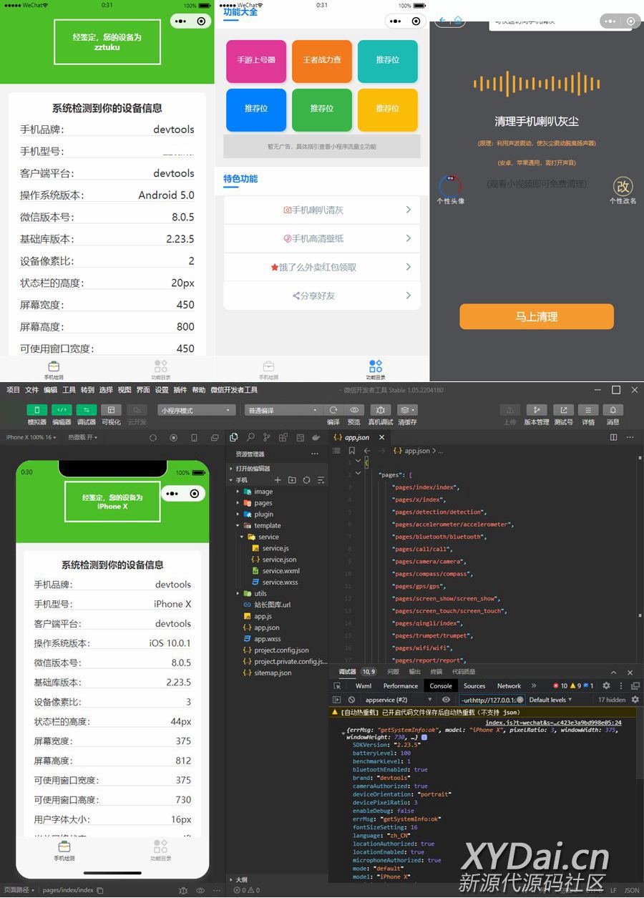Toggle the console live expression eye icon

point(446,699)
